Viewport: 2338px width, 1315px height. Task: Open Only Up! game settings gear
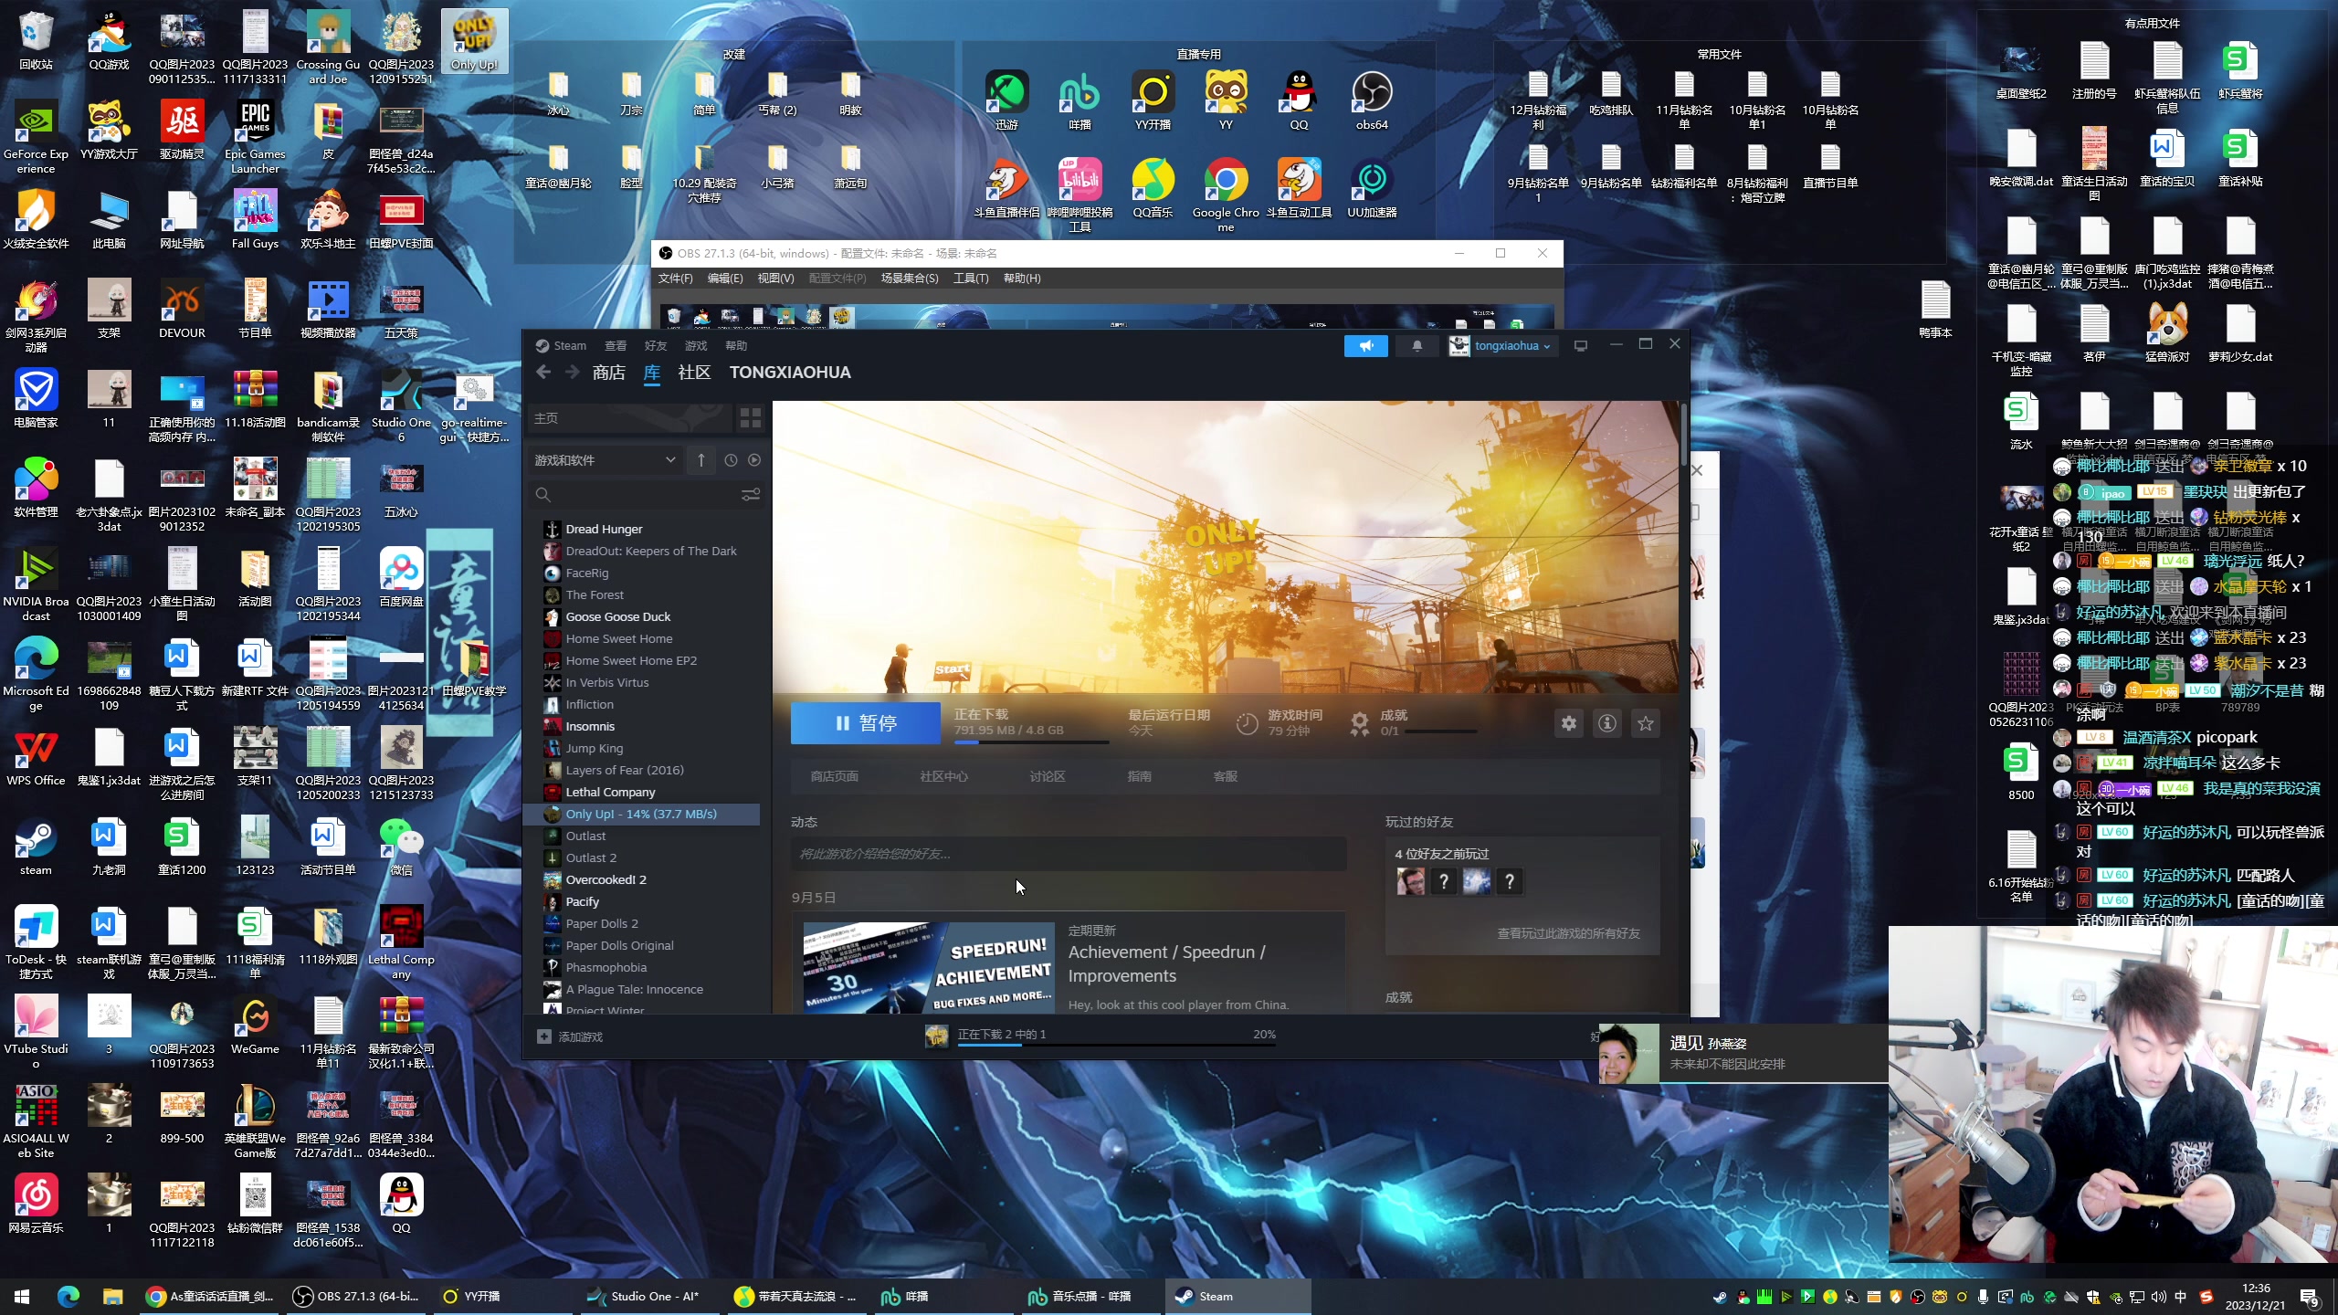1568,723
